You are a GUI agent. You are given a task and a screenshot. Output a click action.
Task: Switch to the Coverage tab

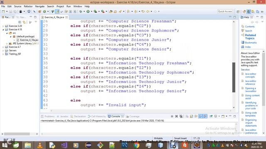click(133, 116)
